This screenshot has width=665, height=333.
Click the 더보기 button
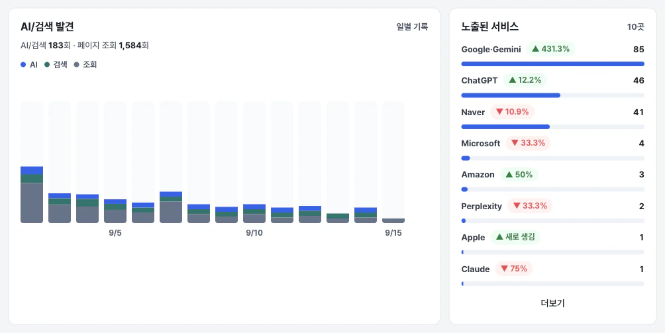(x=552, y=303)
